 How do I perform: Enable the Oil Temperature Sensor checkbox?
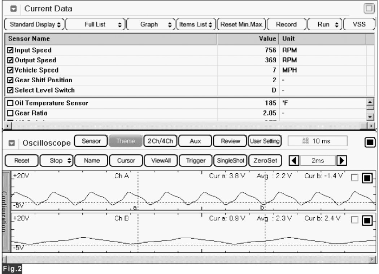coord(10,103)
